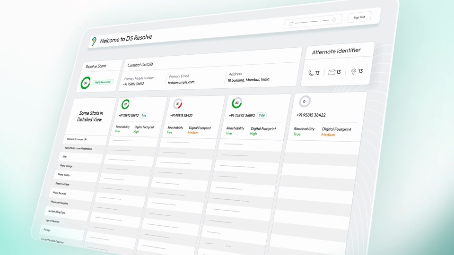
Task: Click the wallet icon in the top bar
Action: 291,24
